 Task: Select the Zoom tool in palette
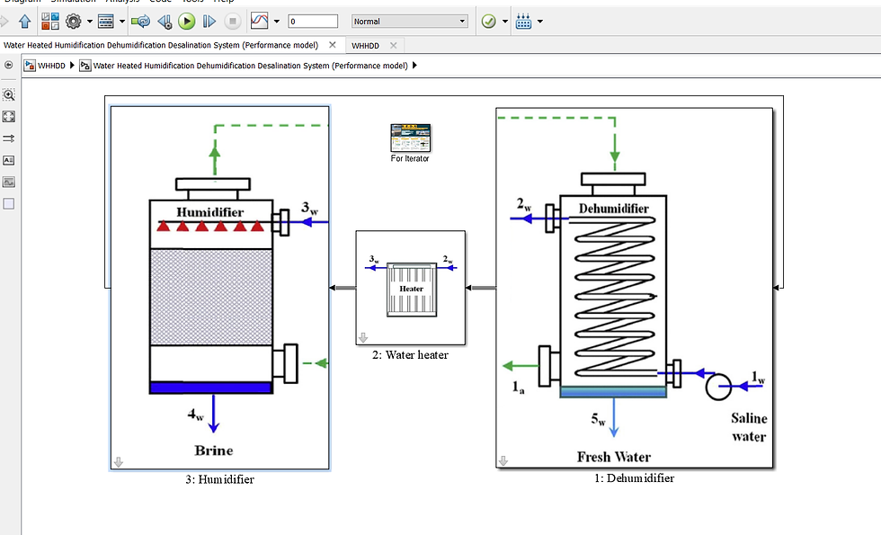point(8,94)
